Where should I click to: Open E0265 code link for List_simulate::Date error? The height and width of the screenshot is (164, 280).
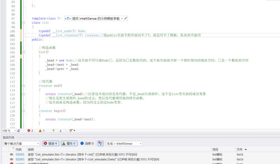[x=20, y=159]
